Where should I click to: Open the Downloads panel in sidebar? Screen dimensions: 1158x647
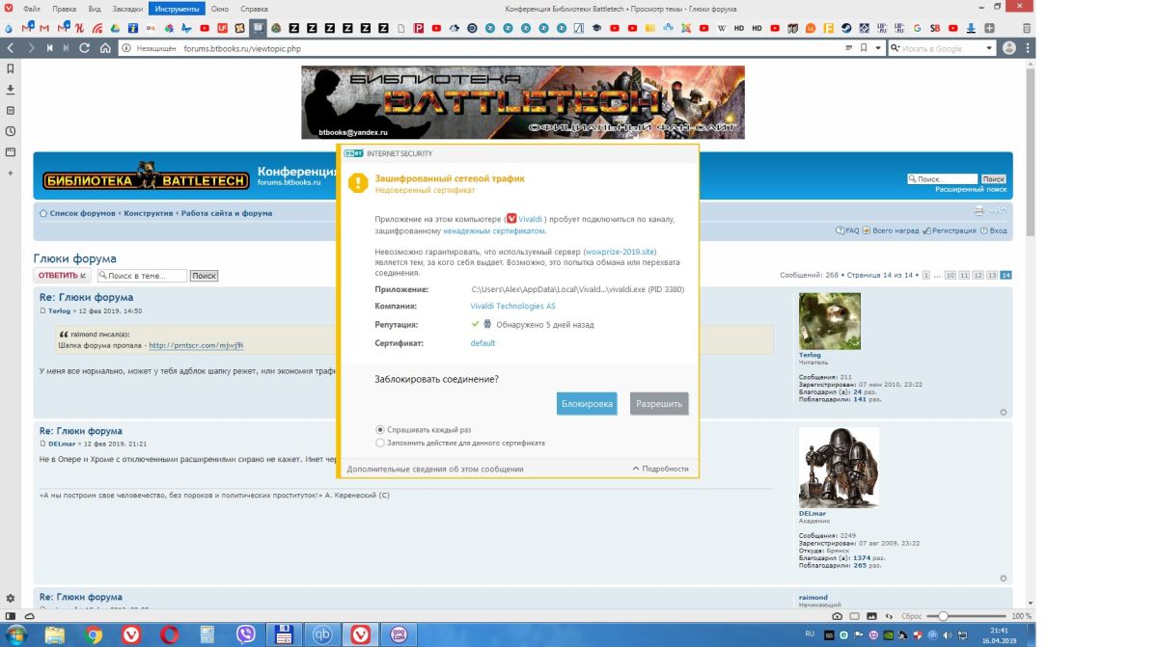10,90
